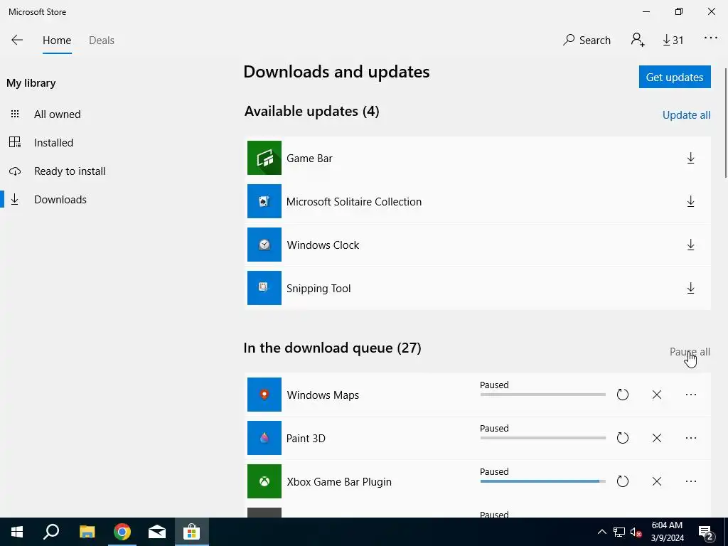The image size is (728, 546).
Task: Cancel the Xbox Game Bar Plugin download
Action: point(656,481)
